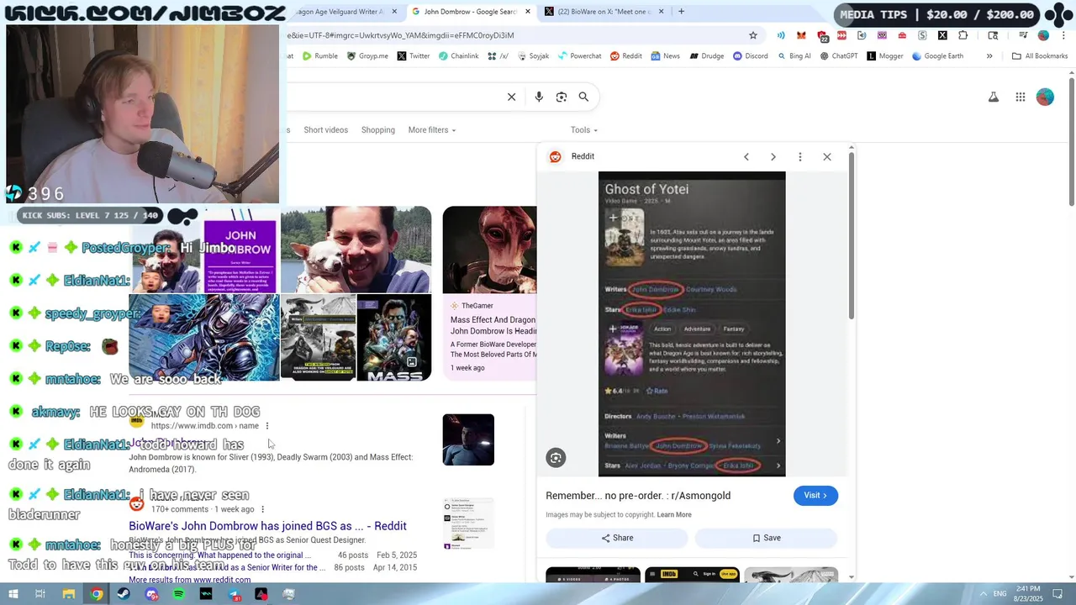Open options for imdb.com result

[x=267, y=426]
